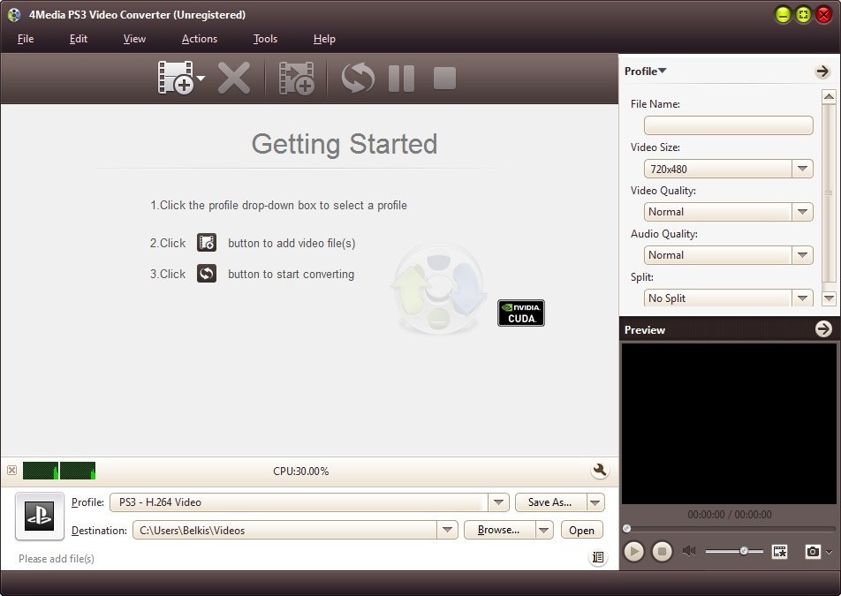Click the Play button in preview
The width and height of the screenshot is (841, 596).
(x=634, y=551)
